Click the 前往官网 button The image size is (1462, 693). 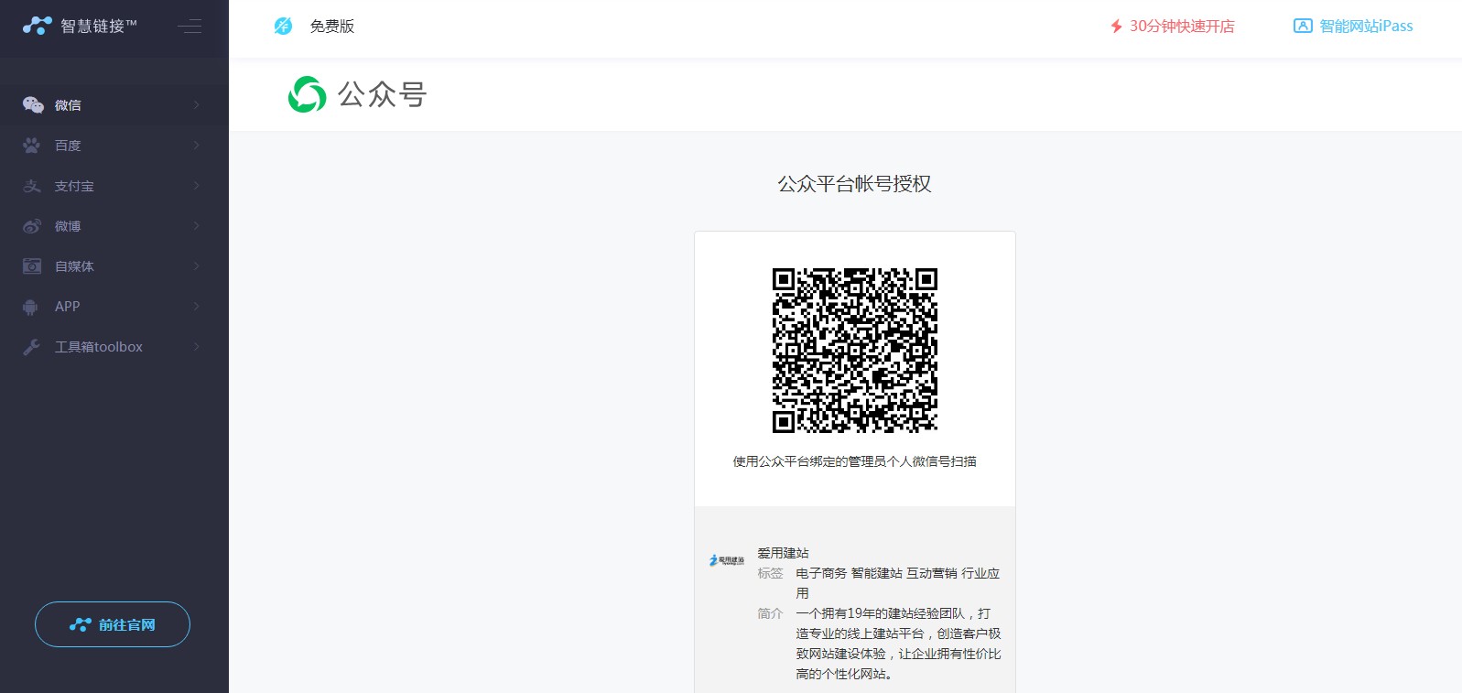113,624
